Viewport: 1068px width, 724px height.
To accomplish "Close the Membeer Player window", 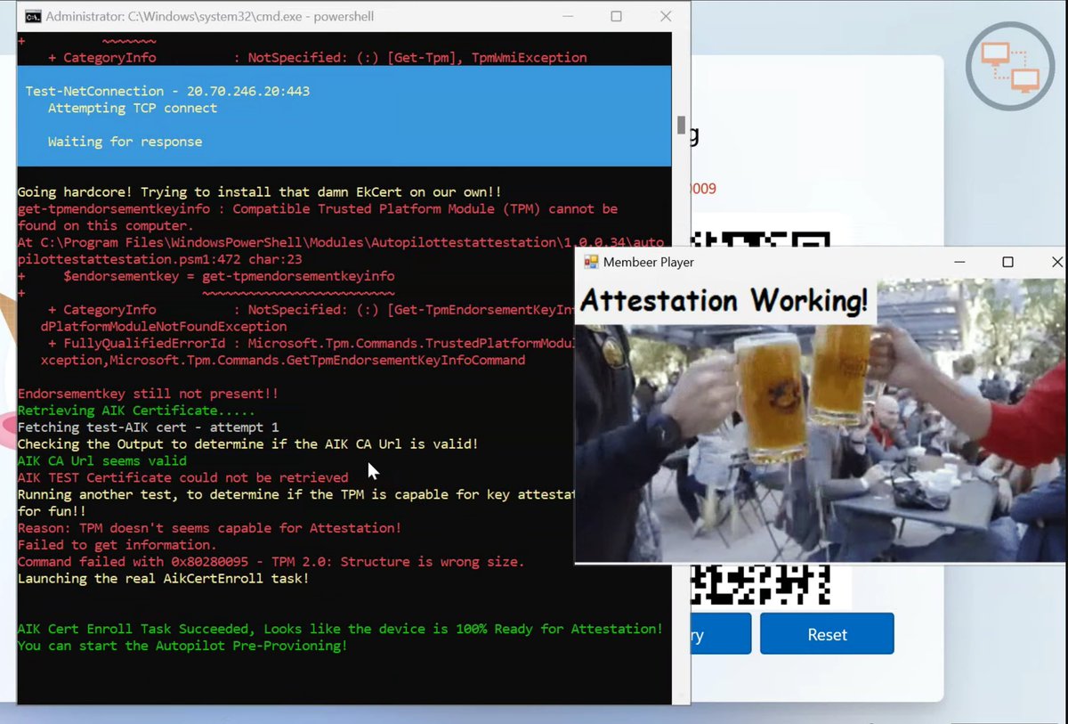I will [1056, 262].
